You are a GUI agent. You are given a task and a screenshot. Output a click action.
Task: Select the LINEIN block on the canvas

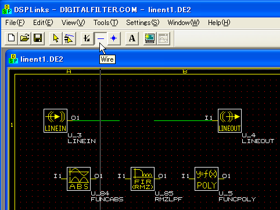(56, 120)
